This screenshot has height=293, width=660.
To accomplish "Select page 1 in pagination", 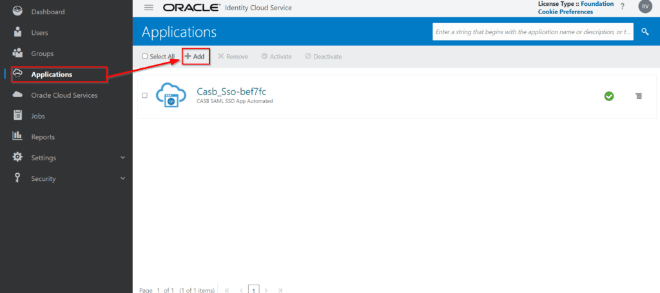I will [253, 290].
